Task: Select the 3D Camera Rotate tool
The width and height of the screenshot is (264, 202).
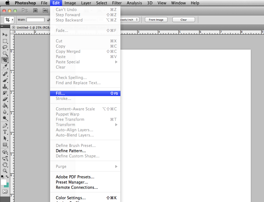Action: [5, 158]
